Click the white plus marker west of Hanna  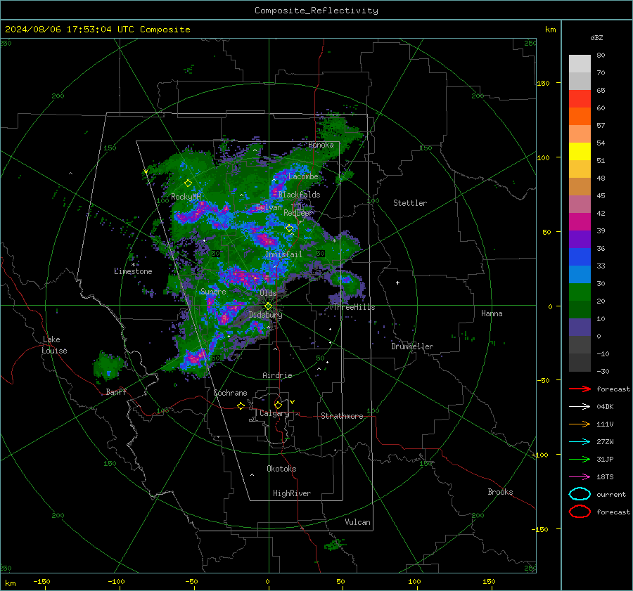coord(397,282)
